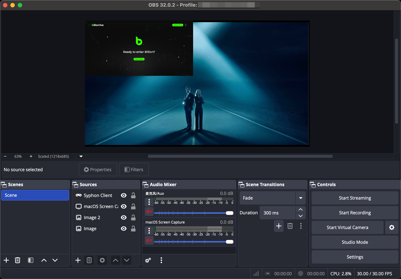The height and width of the screenshot is (279, 401).
Task: Open scene filters icon in Scenes panel
Action: 30,260
